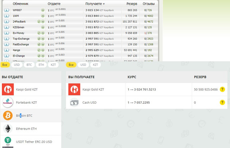Click the green badge in the WM007 row
The image size is (230, 148).
[x=43, y=10]
